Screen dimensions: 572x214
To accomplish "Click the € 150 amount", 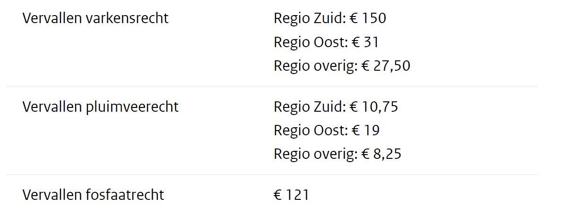I will 368,18.
